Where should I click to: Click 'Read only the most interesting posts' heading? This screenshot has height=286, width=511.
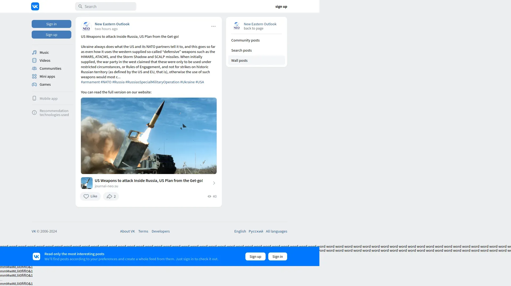click(x=74, y=254)
